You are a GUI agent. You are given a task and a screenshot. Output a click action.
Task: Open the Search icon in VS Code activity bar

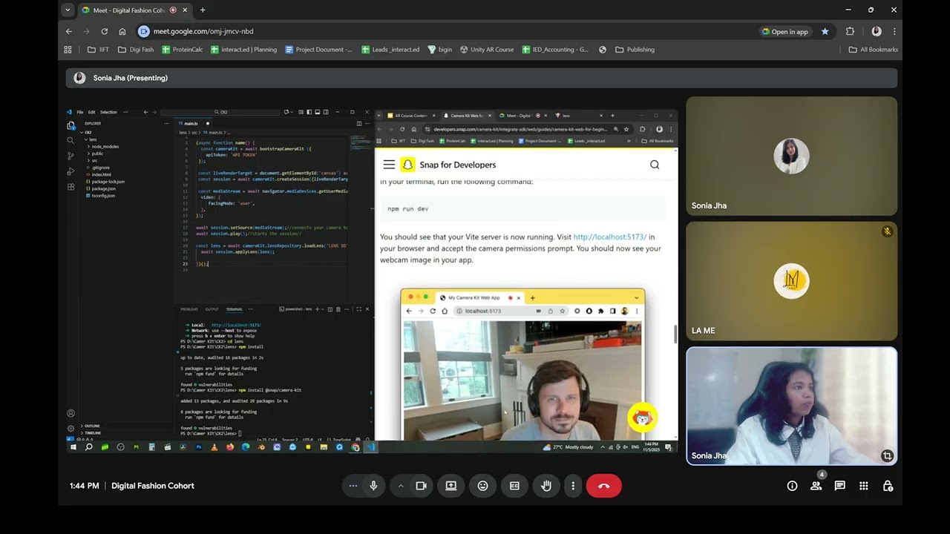pyautogui.click(x=71, y=140)
